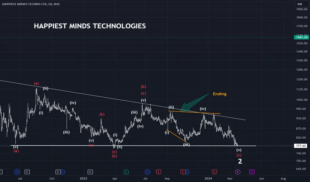This screenshot has height=182, width=310.
Task: Click the white E marker right of first Jul dividend
Action: [27, 172]
